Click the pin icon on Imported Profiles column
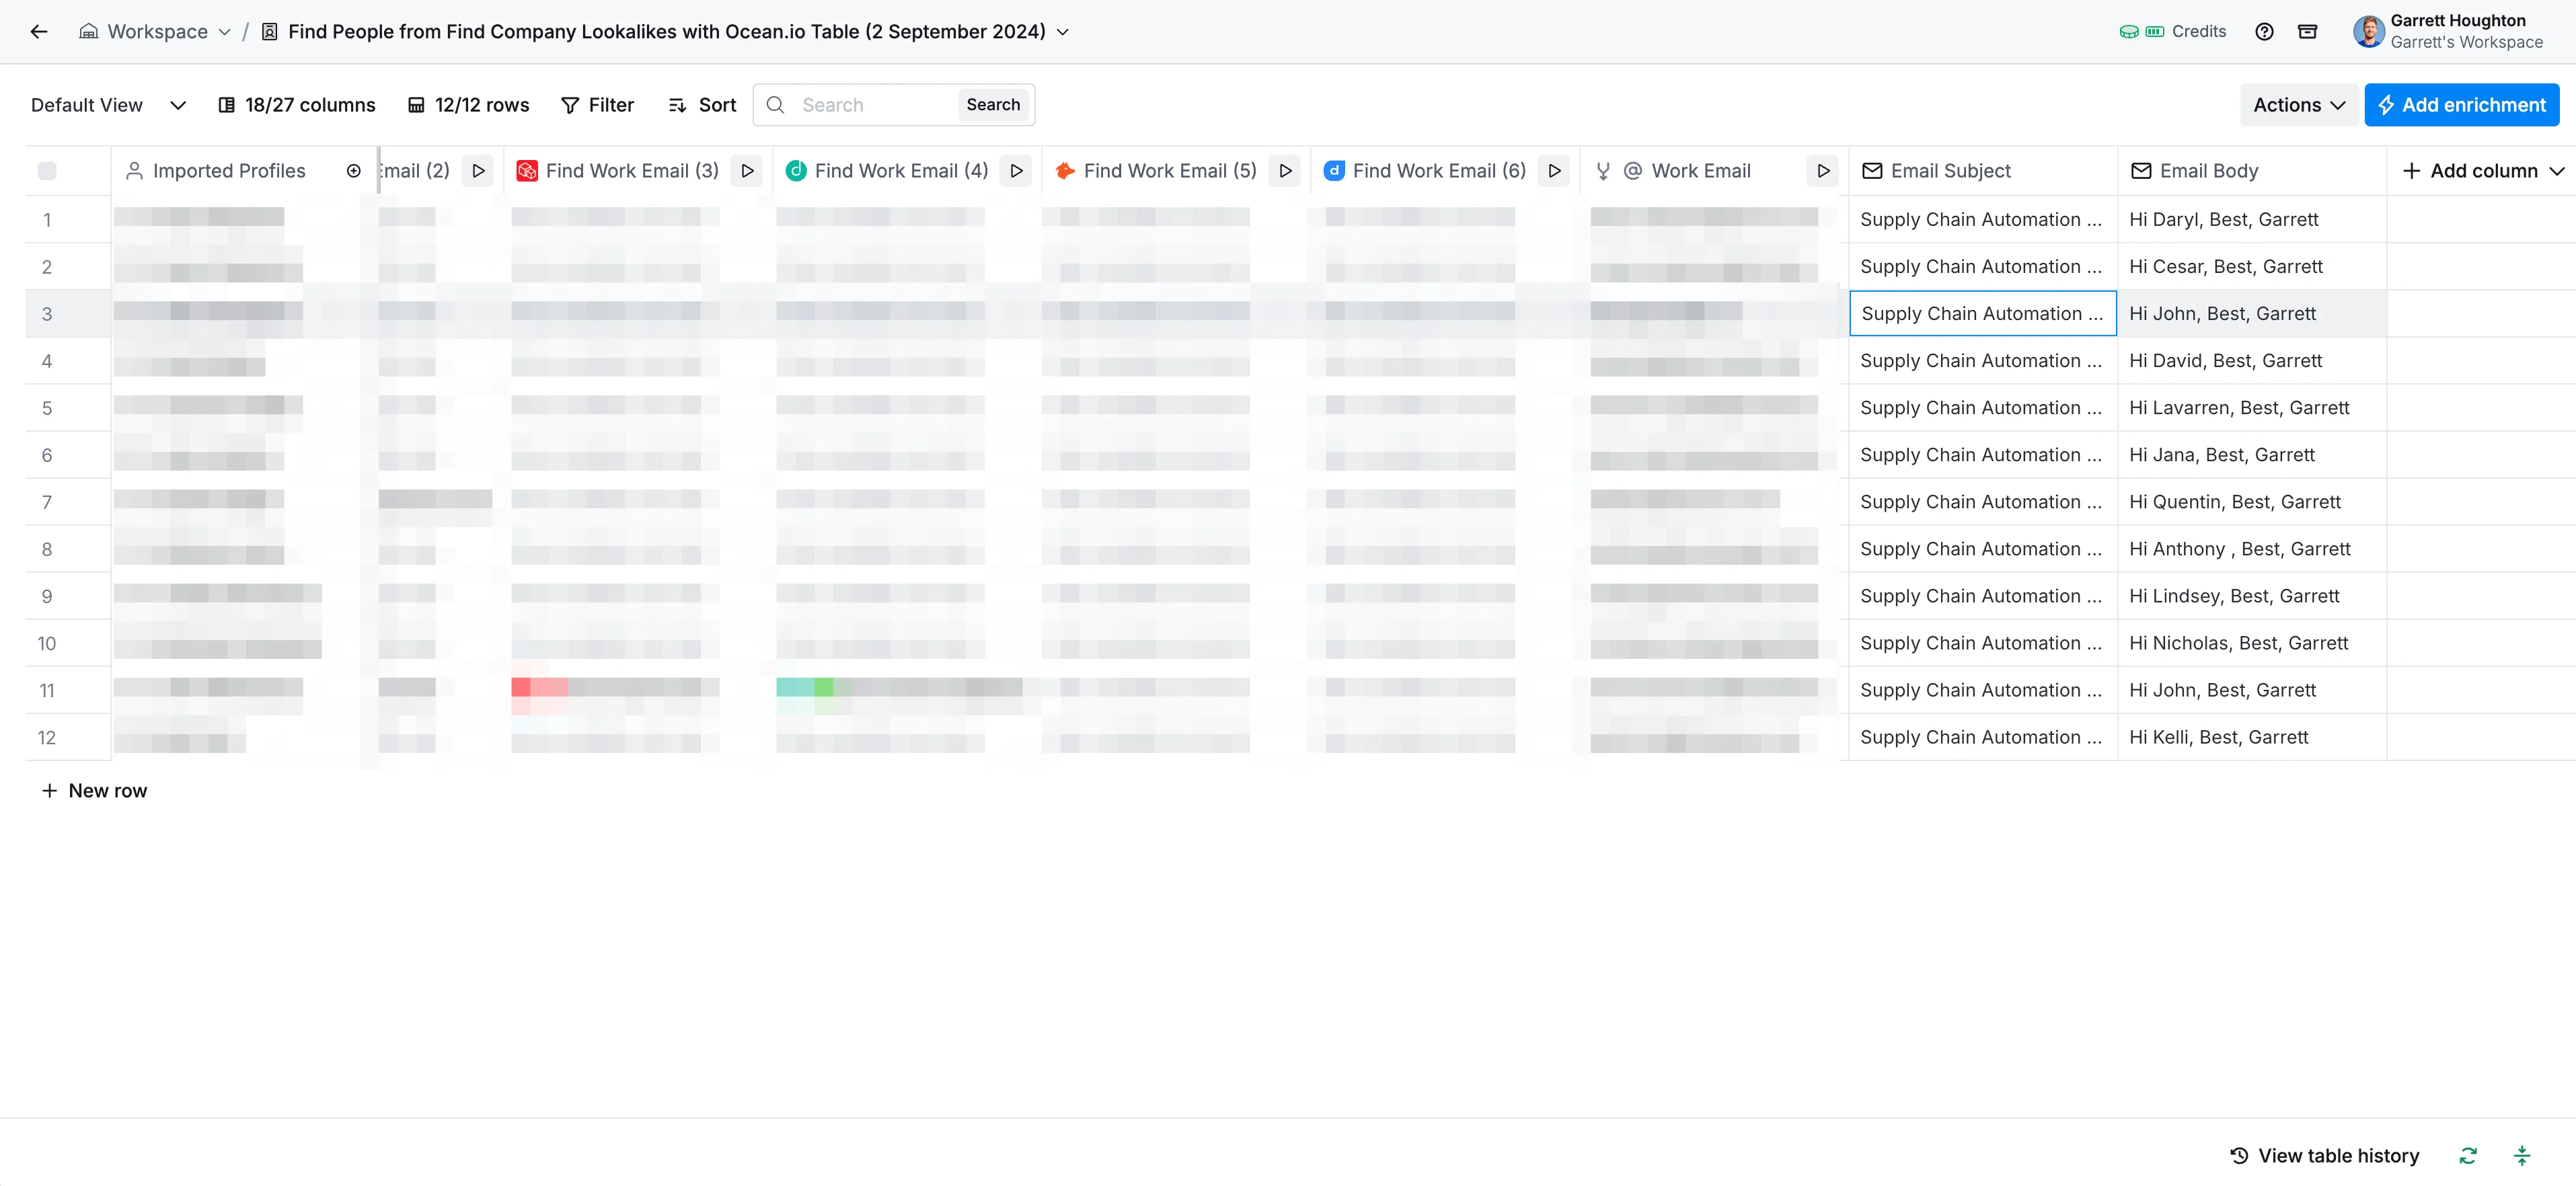The width and height of the screenshot is (2576, 1186). pyautogui.click(x=353, y=171)
